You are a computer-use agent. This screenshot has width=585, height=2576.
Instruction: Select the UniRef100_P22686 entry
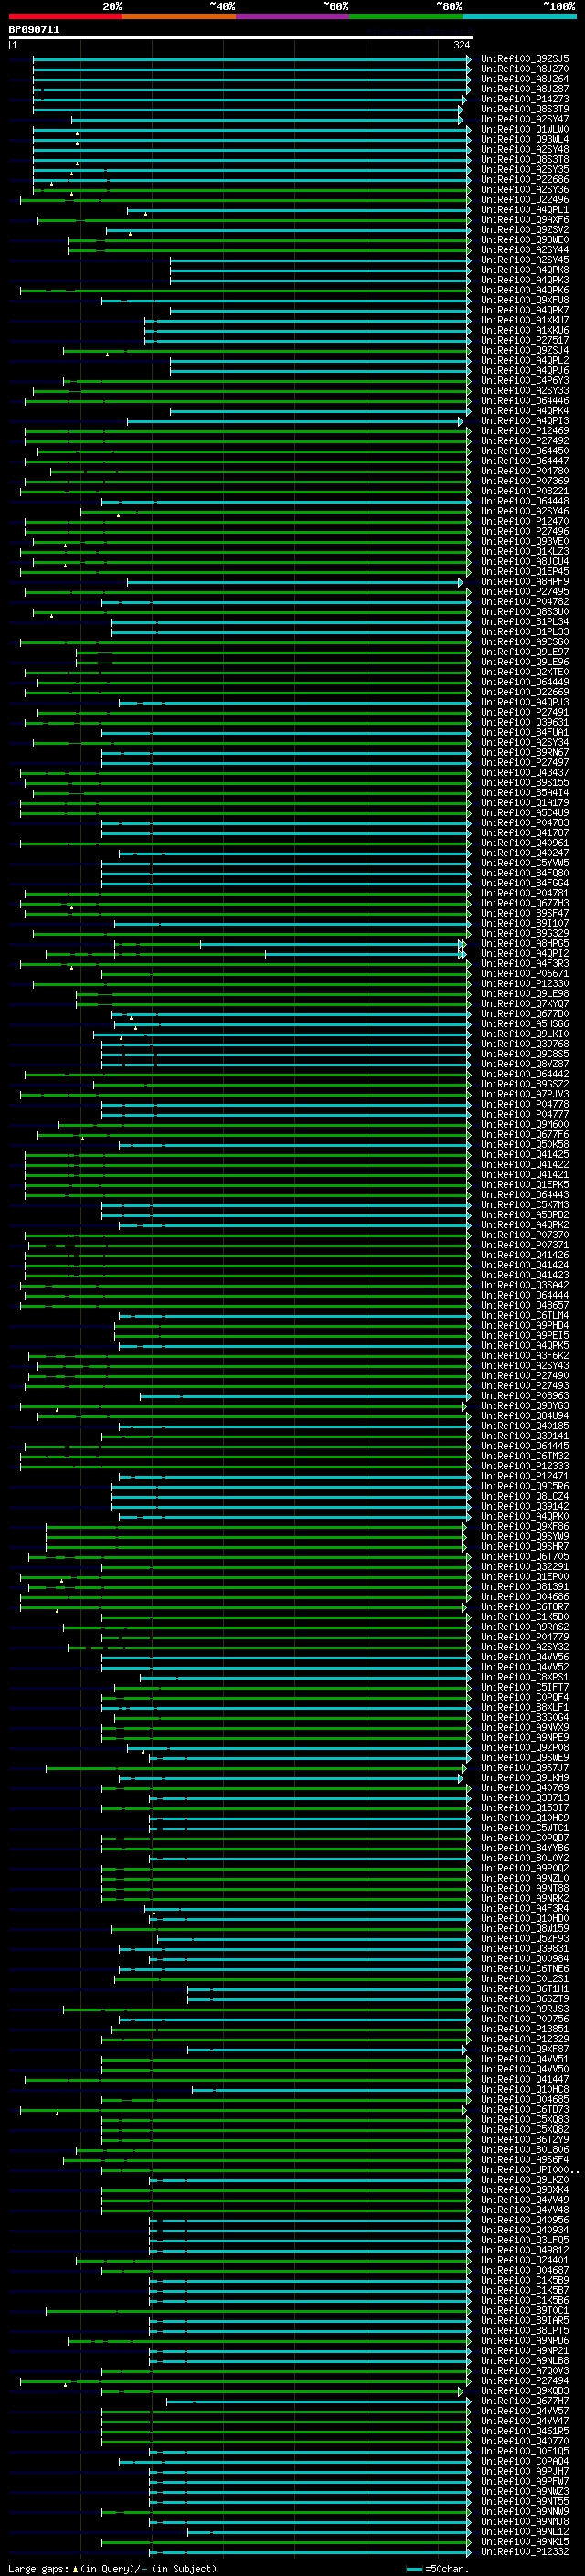525,179
